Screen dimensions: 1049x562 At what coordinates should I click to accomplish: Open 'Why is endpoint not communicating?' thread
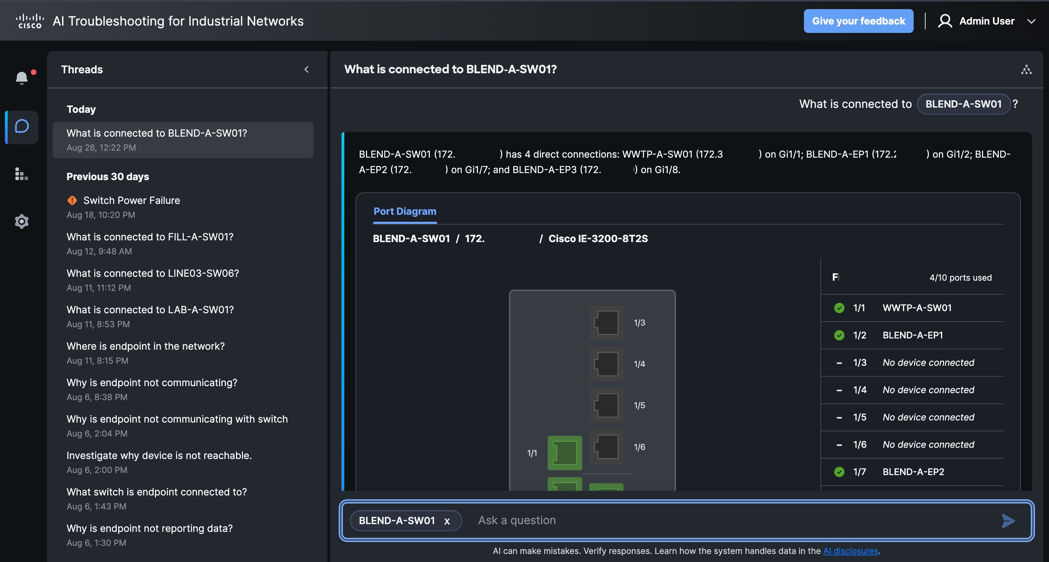click(183, 390)
